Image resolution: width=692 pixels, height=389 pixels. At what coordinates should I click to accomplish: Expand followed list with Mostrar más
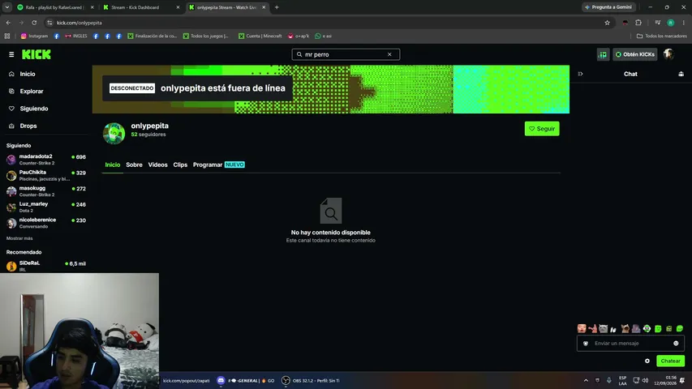(x=19, y=238)
